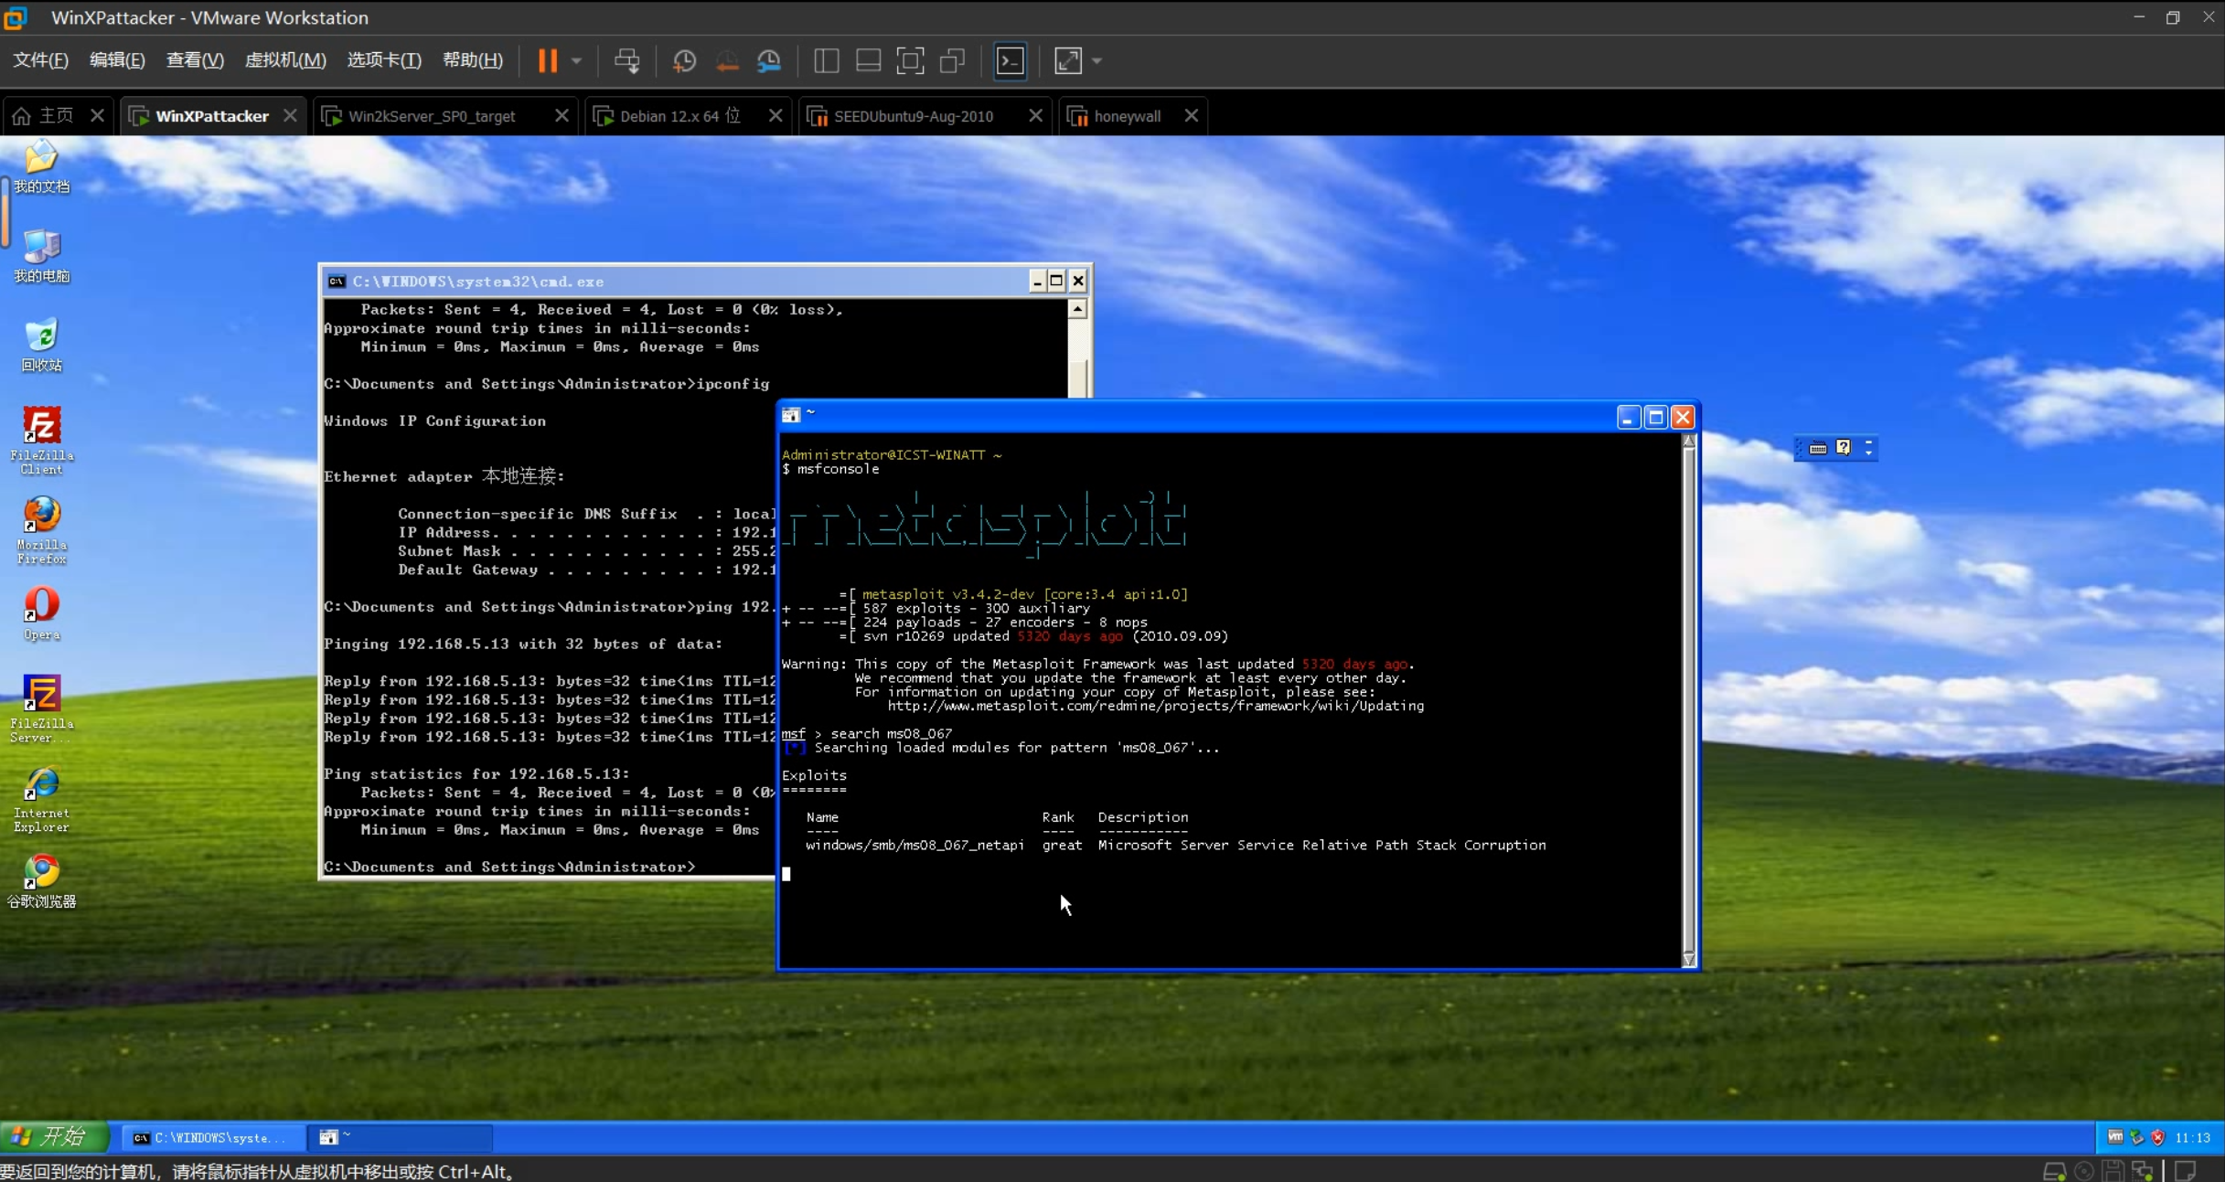Toggle the thumbnail bar view
The width and height of the screenshot is (2225, 1182).
click(x=868, y=60)
